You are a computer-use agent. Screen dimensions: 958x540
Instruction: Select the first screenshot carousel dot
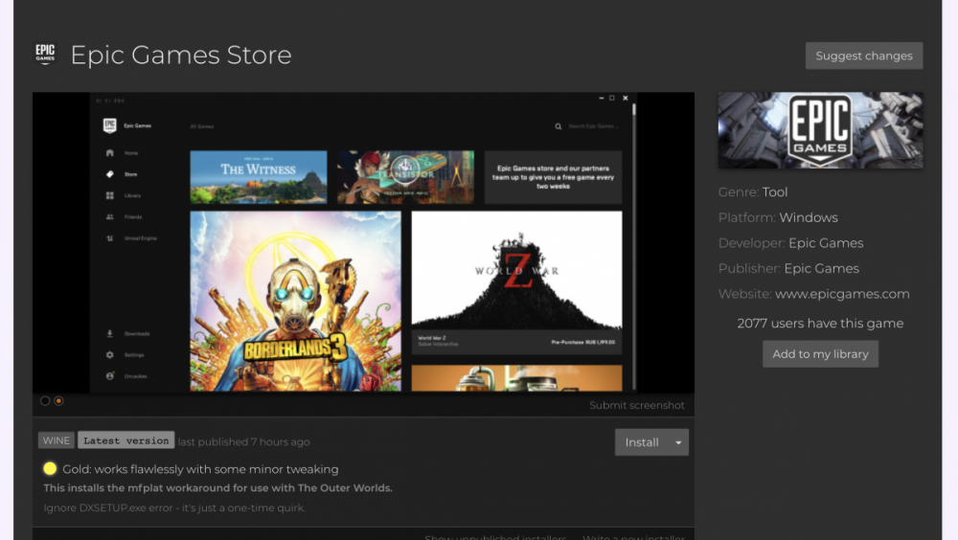[x=45, y=401]
